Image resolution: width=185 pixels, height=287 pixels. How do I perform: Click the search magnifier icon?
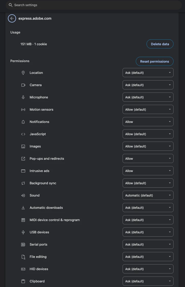11,5
